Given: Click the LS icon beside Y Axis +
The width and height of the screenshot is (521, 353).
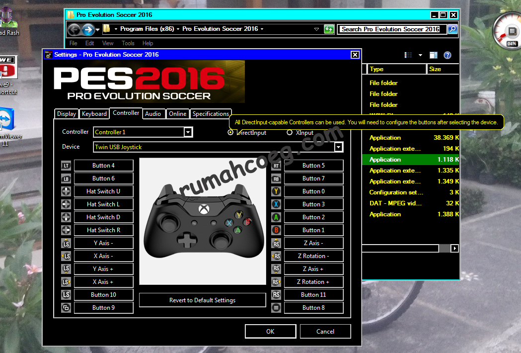Looking at the screenshot, I should 66,269.
